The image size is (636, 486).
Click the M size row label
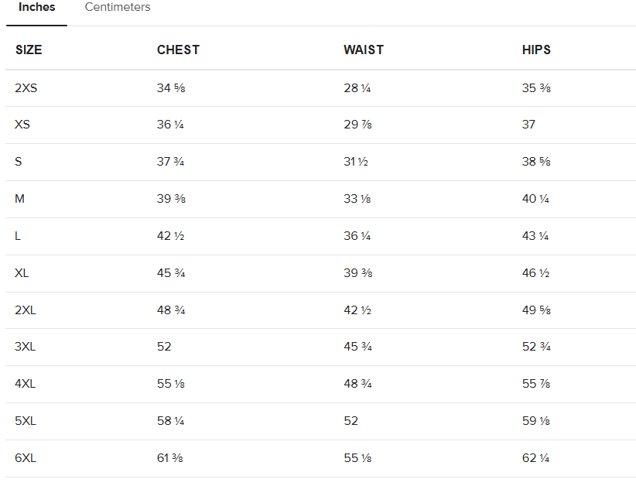19,199
